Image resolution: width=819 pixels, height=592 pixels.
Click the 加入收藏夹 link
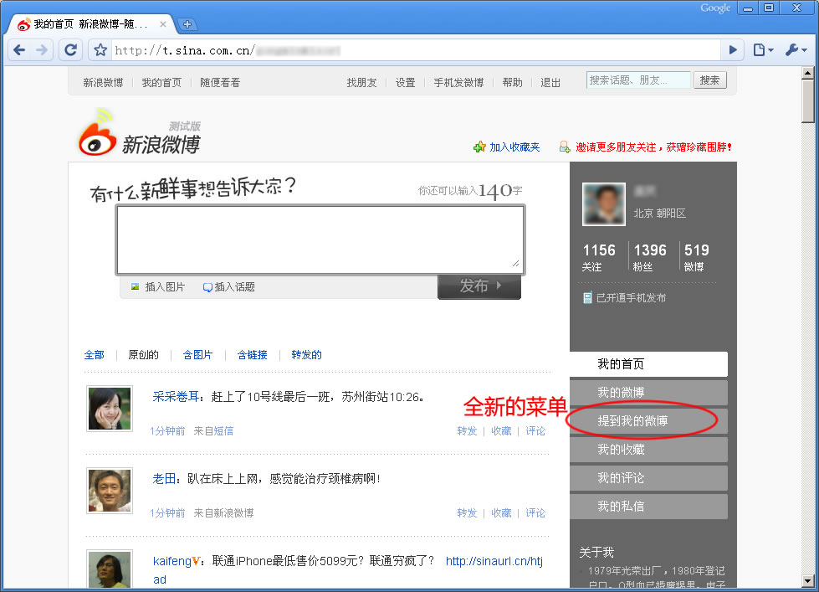coord(514,147)
